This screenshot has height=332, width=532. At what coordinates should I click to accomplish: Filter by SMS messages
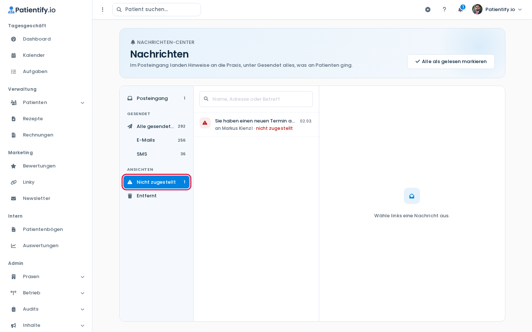156,154
